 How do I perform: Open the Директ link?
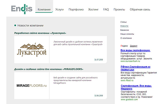tap(133, 46)
